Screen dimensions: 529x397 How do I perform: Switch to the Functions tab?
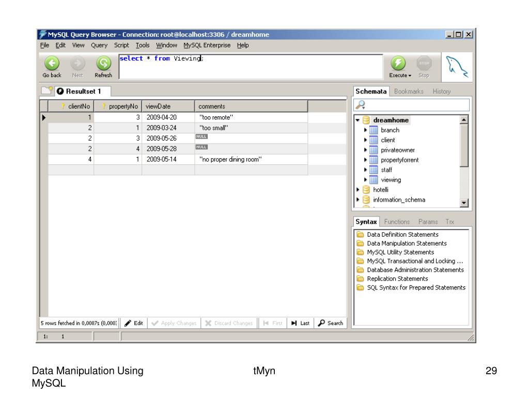click(x=397, y=222)
